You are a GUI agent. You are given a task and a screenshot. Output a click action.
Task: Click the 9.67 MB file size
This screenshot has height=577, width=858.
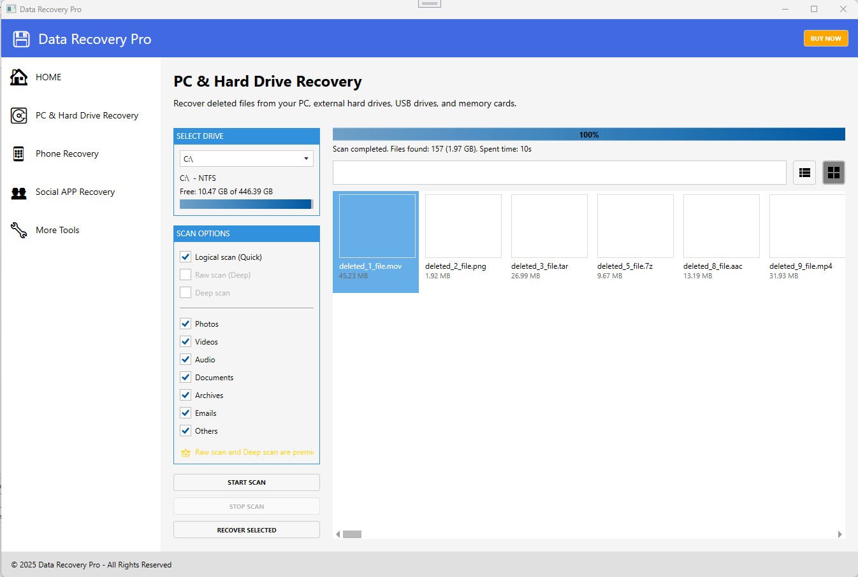click(x=609, y=276)
